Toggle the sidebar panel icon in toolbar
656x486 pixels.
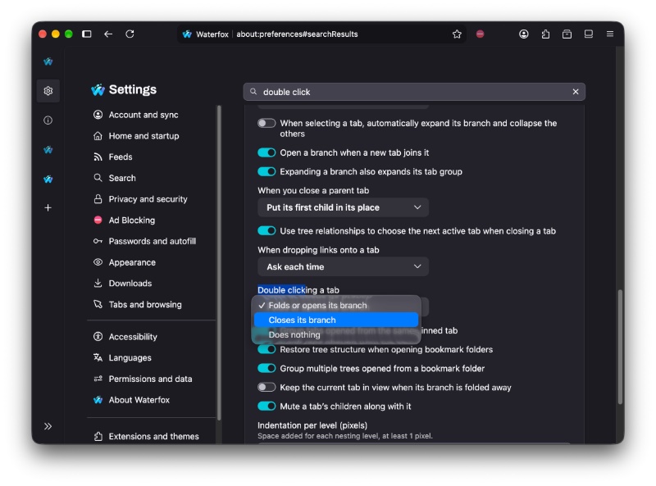pyautogui.click(x=87, y=34)
